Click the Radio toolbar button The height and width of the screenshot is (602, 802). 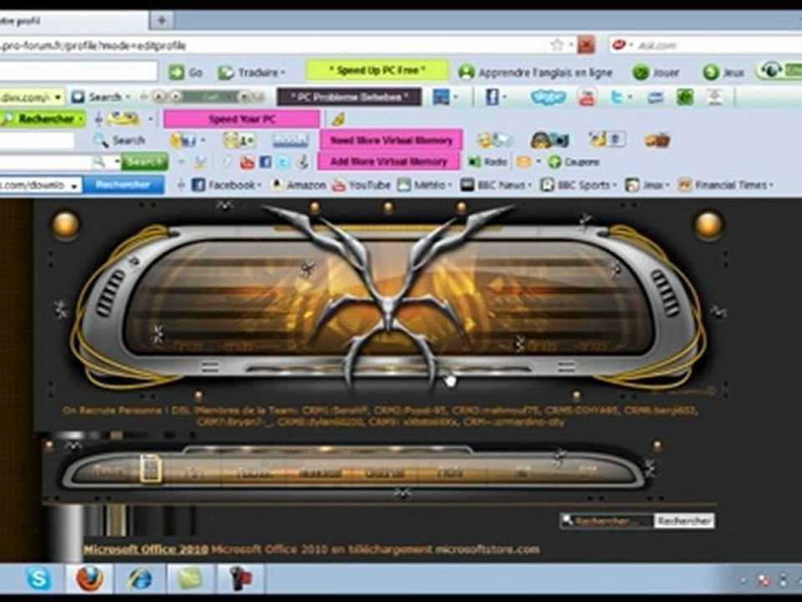pos(488,162)
